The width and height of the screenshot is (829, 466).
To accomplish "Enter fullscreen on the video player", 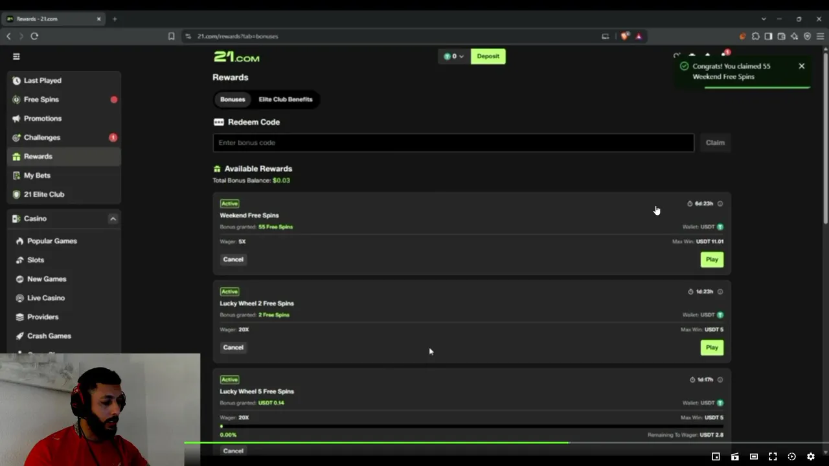I will coord(773,456).
